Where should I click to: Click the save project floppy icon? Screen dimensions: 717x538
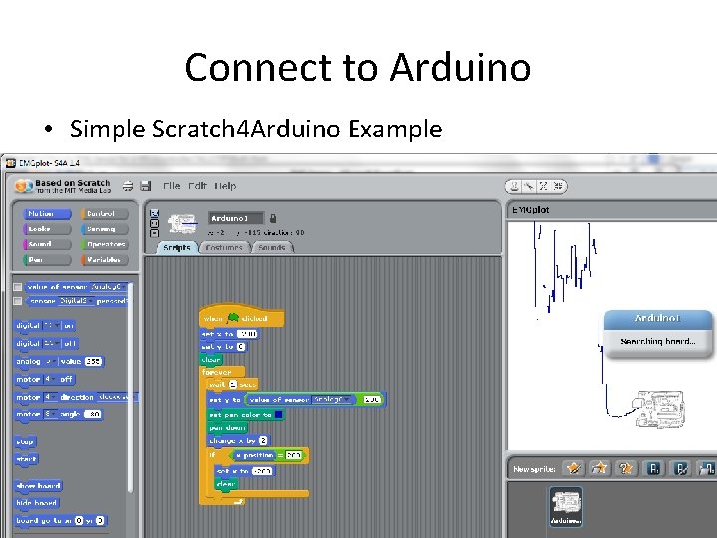[145, 186]
